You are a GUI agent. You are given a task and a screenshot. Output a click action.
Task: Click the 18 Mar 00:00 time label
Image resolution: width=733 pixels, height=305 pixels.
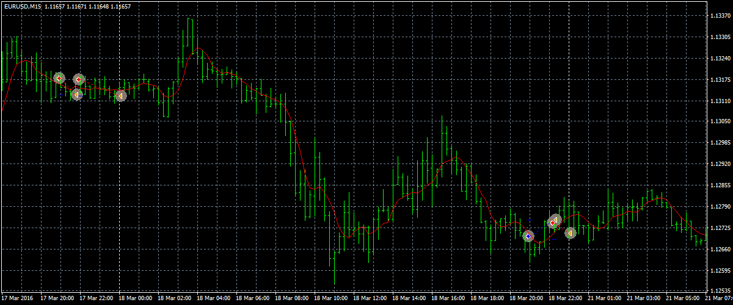click(x=136, y=299)
